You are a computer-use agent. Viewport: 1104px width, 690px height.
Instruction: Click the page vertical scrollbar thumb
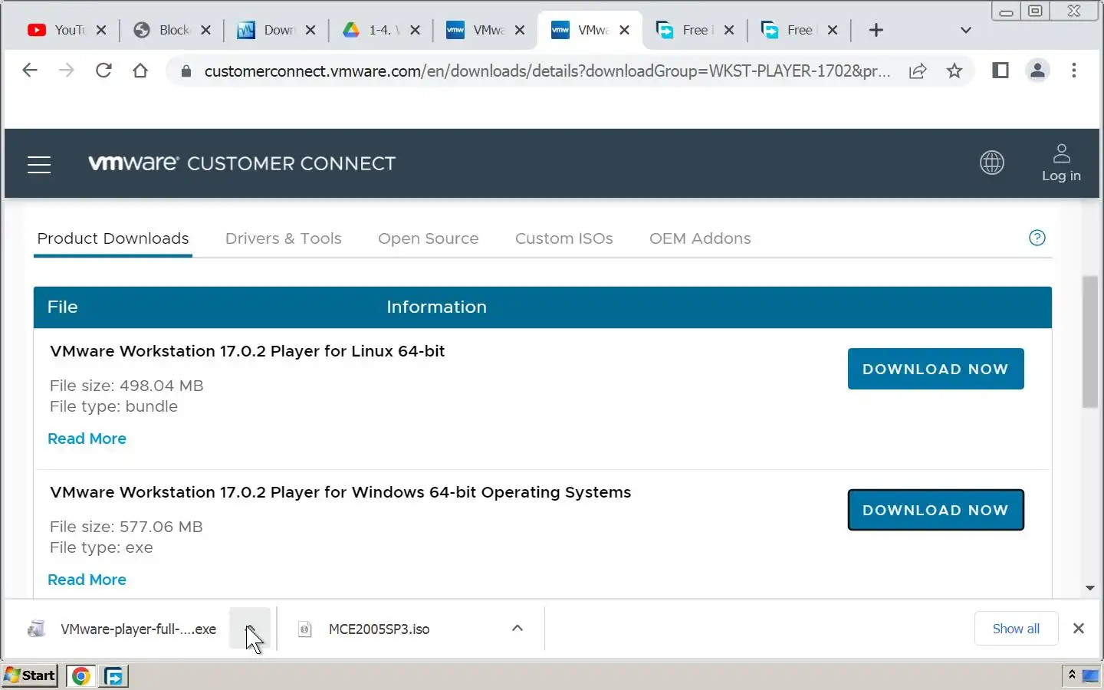pyautogui.click(x=1090, y=342)
